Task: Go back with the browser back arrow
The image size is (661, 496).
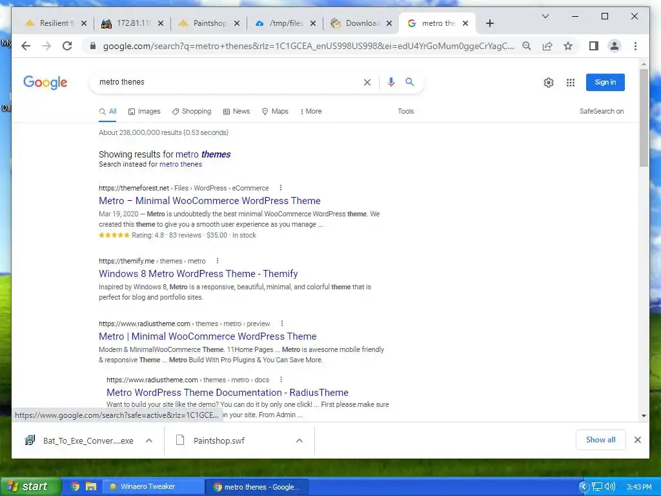Action: click(26, 46)
